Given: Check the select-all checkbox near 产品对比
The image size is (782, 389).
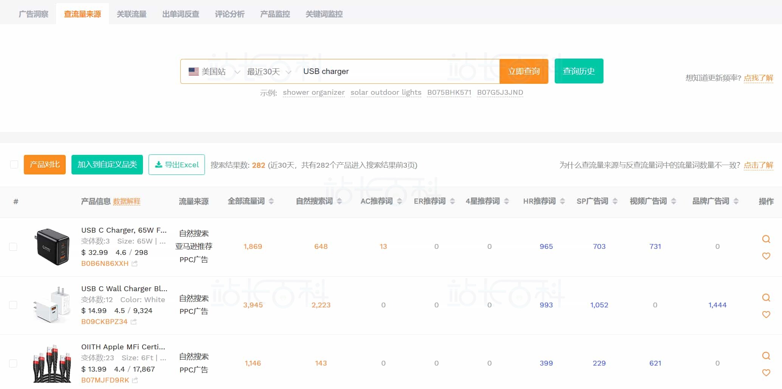Looking at the screenshot, I should [14, 164].
